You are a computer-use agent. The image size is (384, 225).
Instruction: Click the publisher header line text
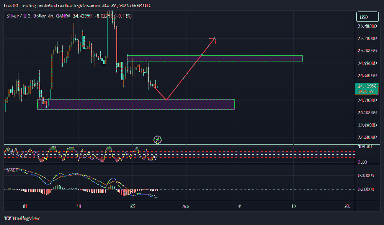coord(78,5)
